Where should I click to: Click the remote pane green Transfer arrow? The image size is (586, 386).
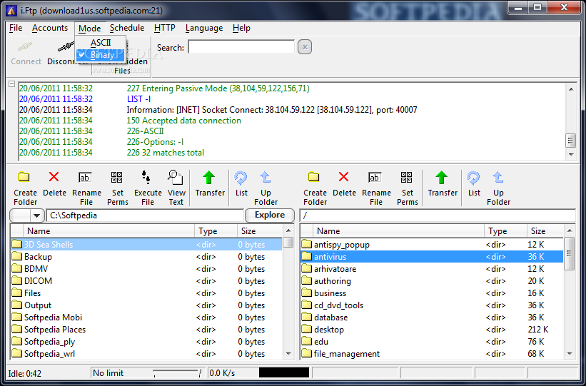pos(441,178)
